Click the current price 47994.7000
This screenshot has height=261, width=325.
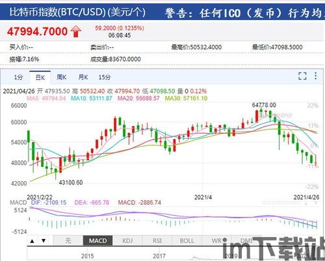[37, 32]
